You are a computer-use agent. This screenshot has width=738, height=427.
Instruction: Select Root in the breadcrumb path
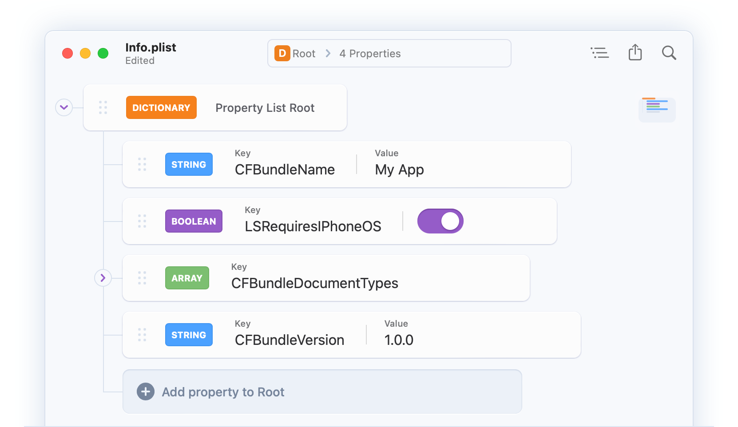[303, 53]
